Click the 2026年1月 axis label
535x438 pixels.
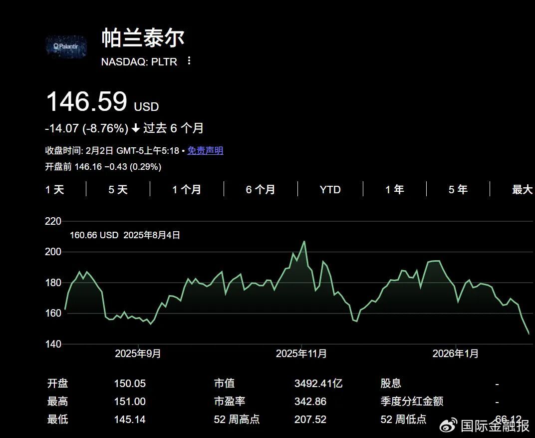tap(456, 353)
